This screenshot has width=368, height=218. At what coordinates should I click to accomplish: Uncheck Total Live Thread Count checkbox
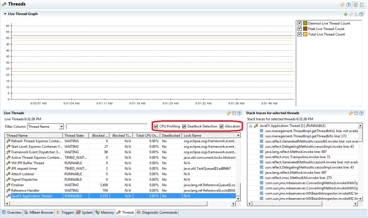299,34
